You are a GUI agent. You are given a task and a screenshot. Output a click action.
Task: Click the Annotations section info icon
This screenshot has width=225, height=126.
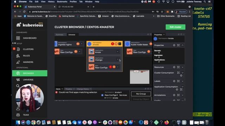pos(174,95)
